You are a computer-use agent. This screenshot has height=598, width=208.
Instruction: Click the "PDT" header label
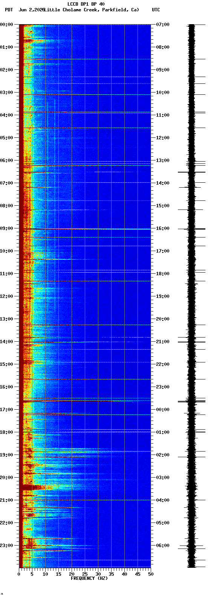(9, 10)
